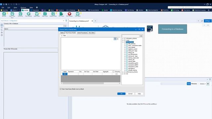Screen dimensions: 212x119
Task: Select the demo - transactions table row
Action: (x=135, y=46)
